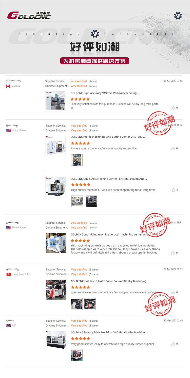Like the VMC1580 first-class quality review

173,149
